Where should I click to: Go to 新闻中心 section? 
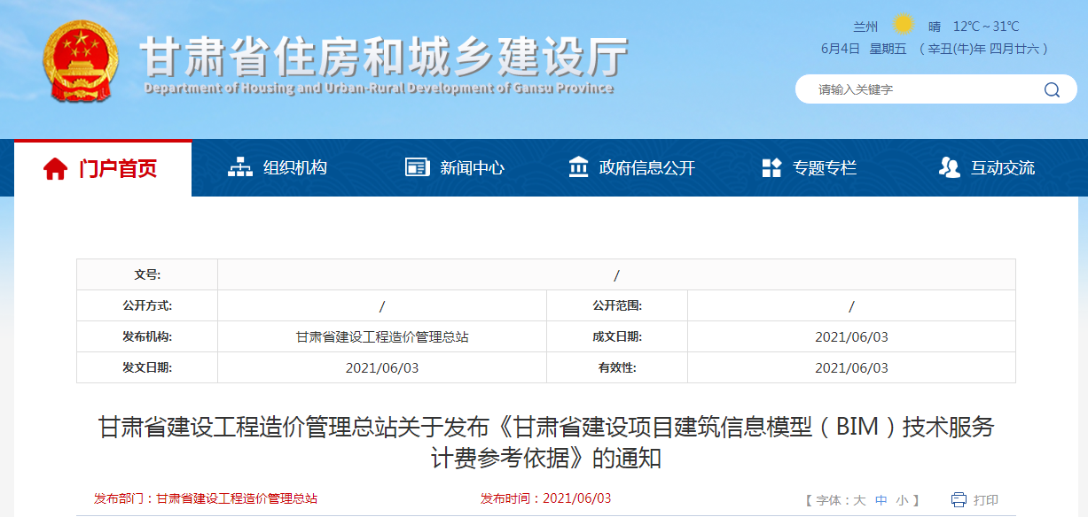(472, 168)
